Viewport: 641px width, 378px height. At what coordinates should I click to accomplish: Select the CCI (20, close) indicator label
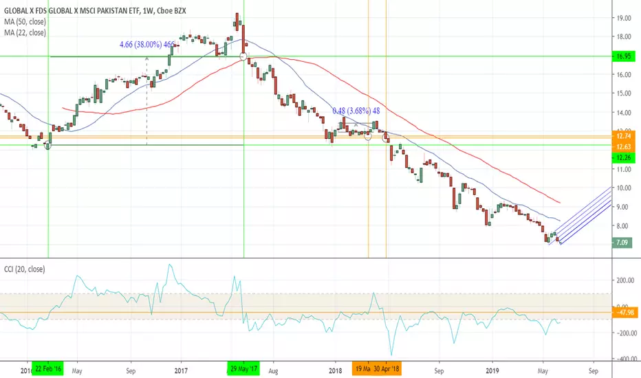(x=25, y=269)
